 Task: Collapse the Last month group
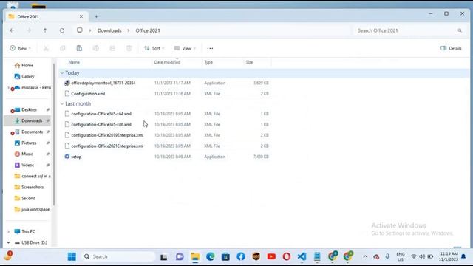[x=62, y=103]
